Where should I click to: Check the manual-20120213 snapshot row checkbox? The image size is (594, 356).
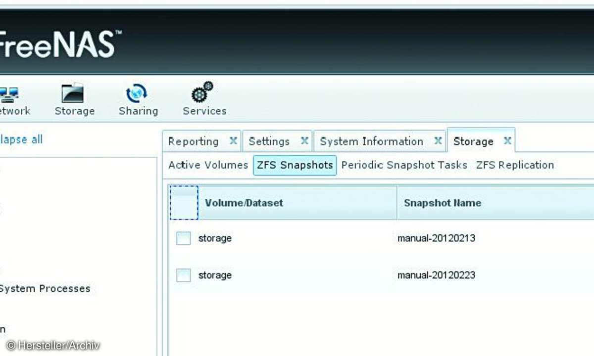[184, 238]
